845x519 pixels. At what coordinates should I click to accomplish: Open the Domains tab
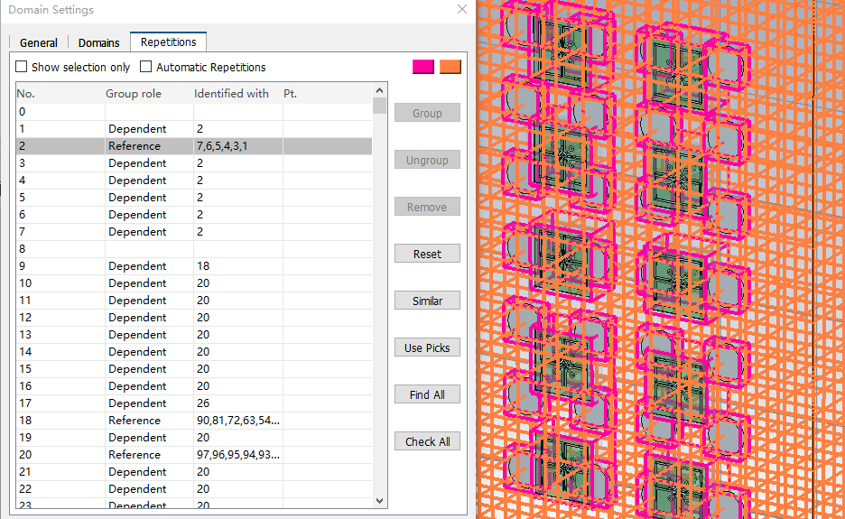click(x=98, y=42)
